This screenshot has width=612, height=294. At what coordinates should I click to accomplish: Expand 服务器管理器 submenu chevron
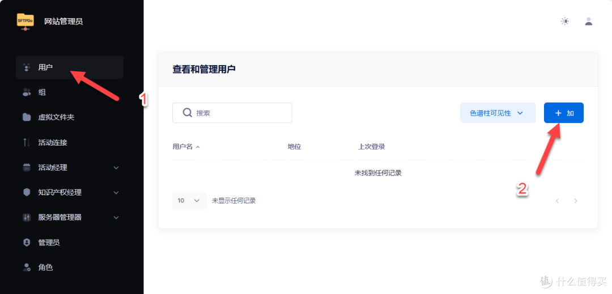(x=116, y=218)
